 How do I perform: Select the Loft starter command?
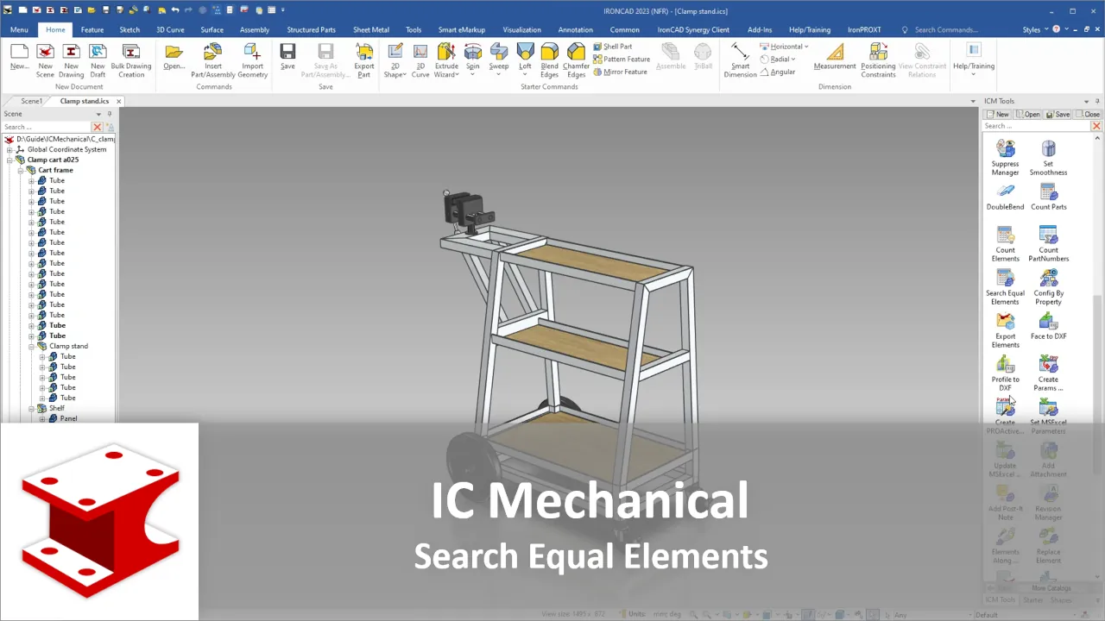click(x=525, y=59)
